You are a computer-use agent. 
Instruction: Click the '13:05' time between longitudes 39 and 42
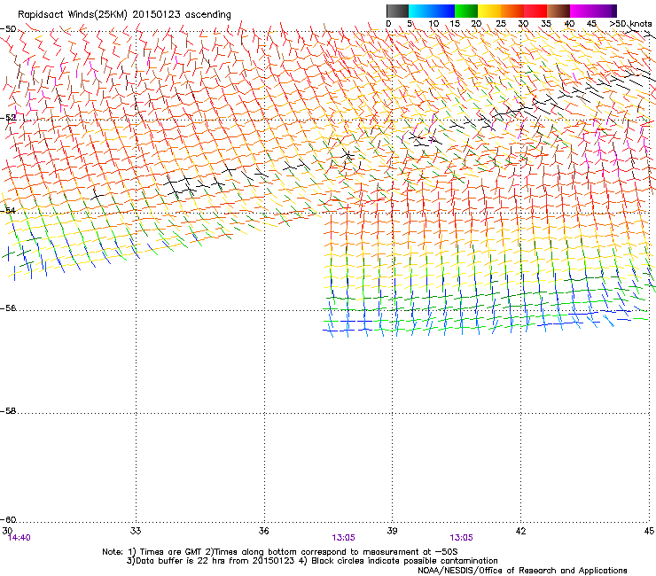(x=462, y=538)
